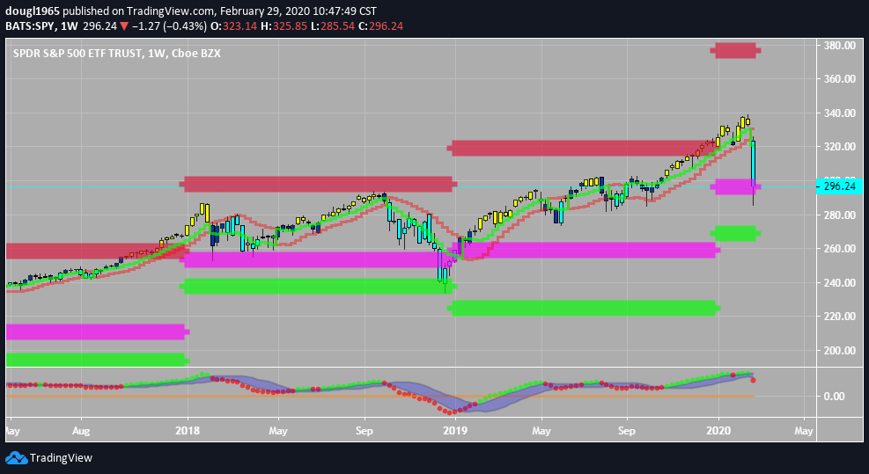Screen dimensions: 869x474
Task: Click the 200.00 price axis label
Action: tap(840, 351)
